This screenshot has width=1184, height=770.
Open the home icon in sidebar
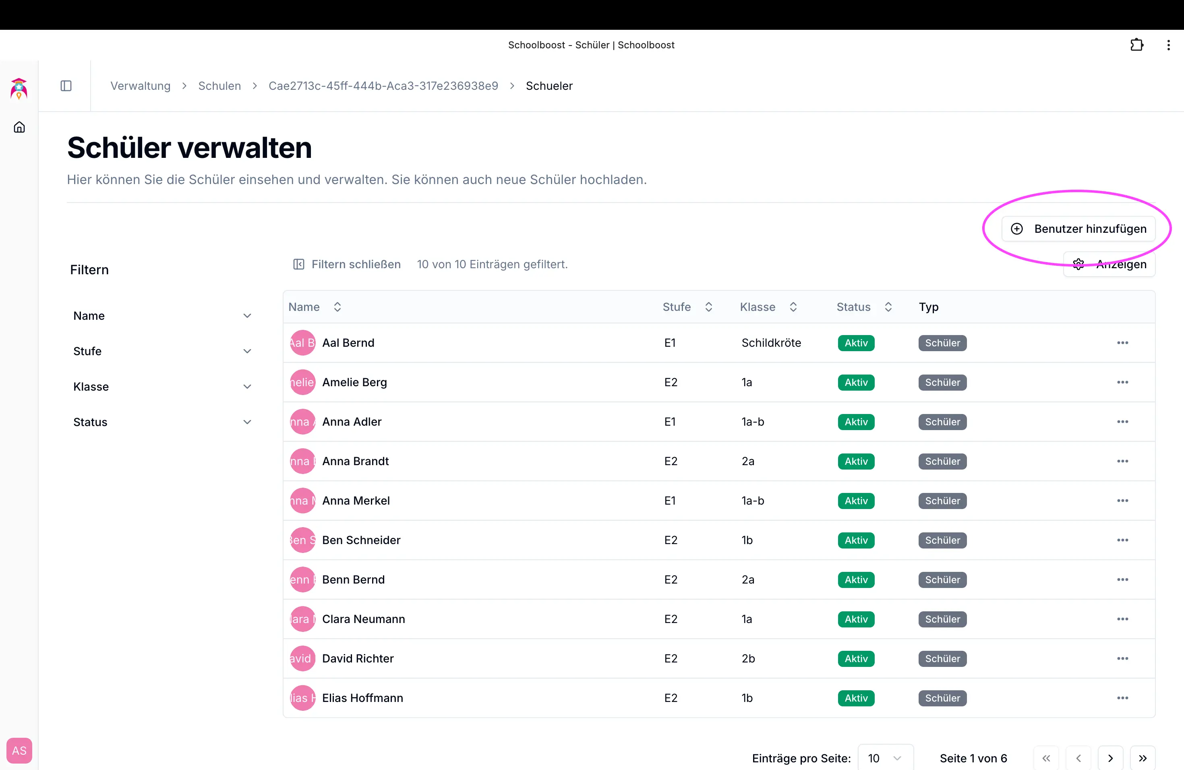click(x=19, y=127)
